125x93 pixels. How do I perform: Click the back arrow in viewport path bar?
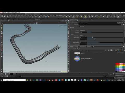click(2, 21)
